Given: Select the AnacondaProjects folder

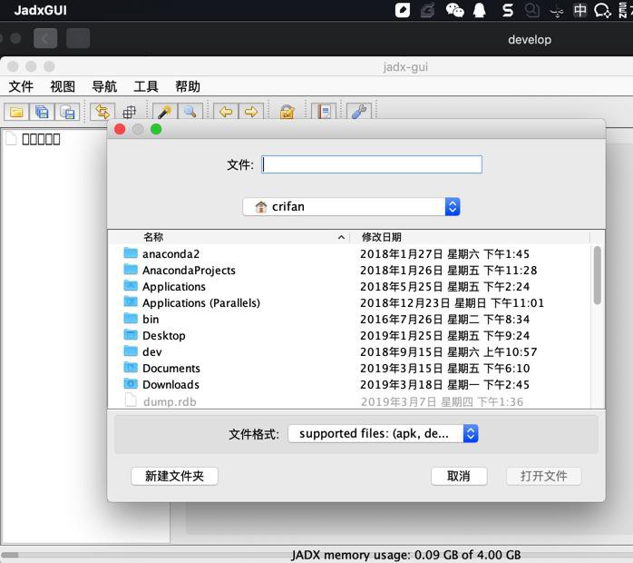Looking at the screenshot, I should click(349, 270).
